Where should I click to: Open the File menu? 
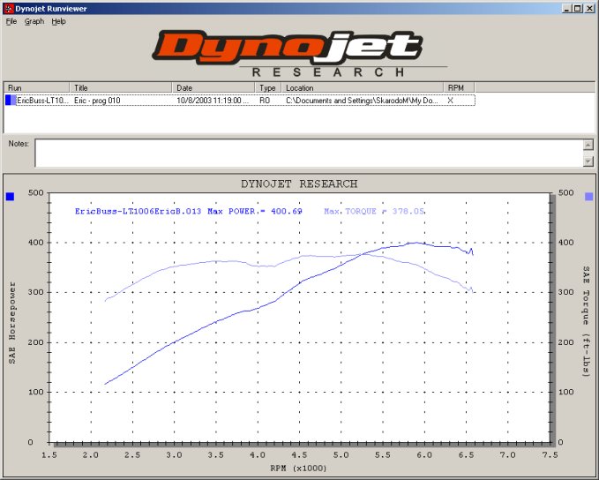pos(11,21)
